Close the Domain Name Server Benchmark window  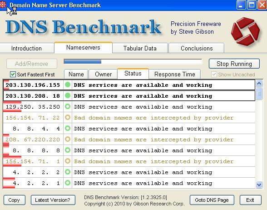tap(262, 5)
